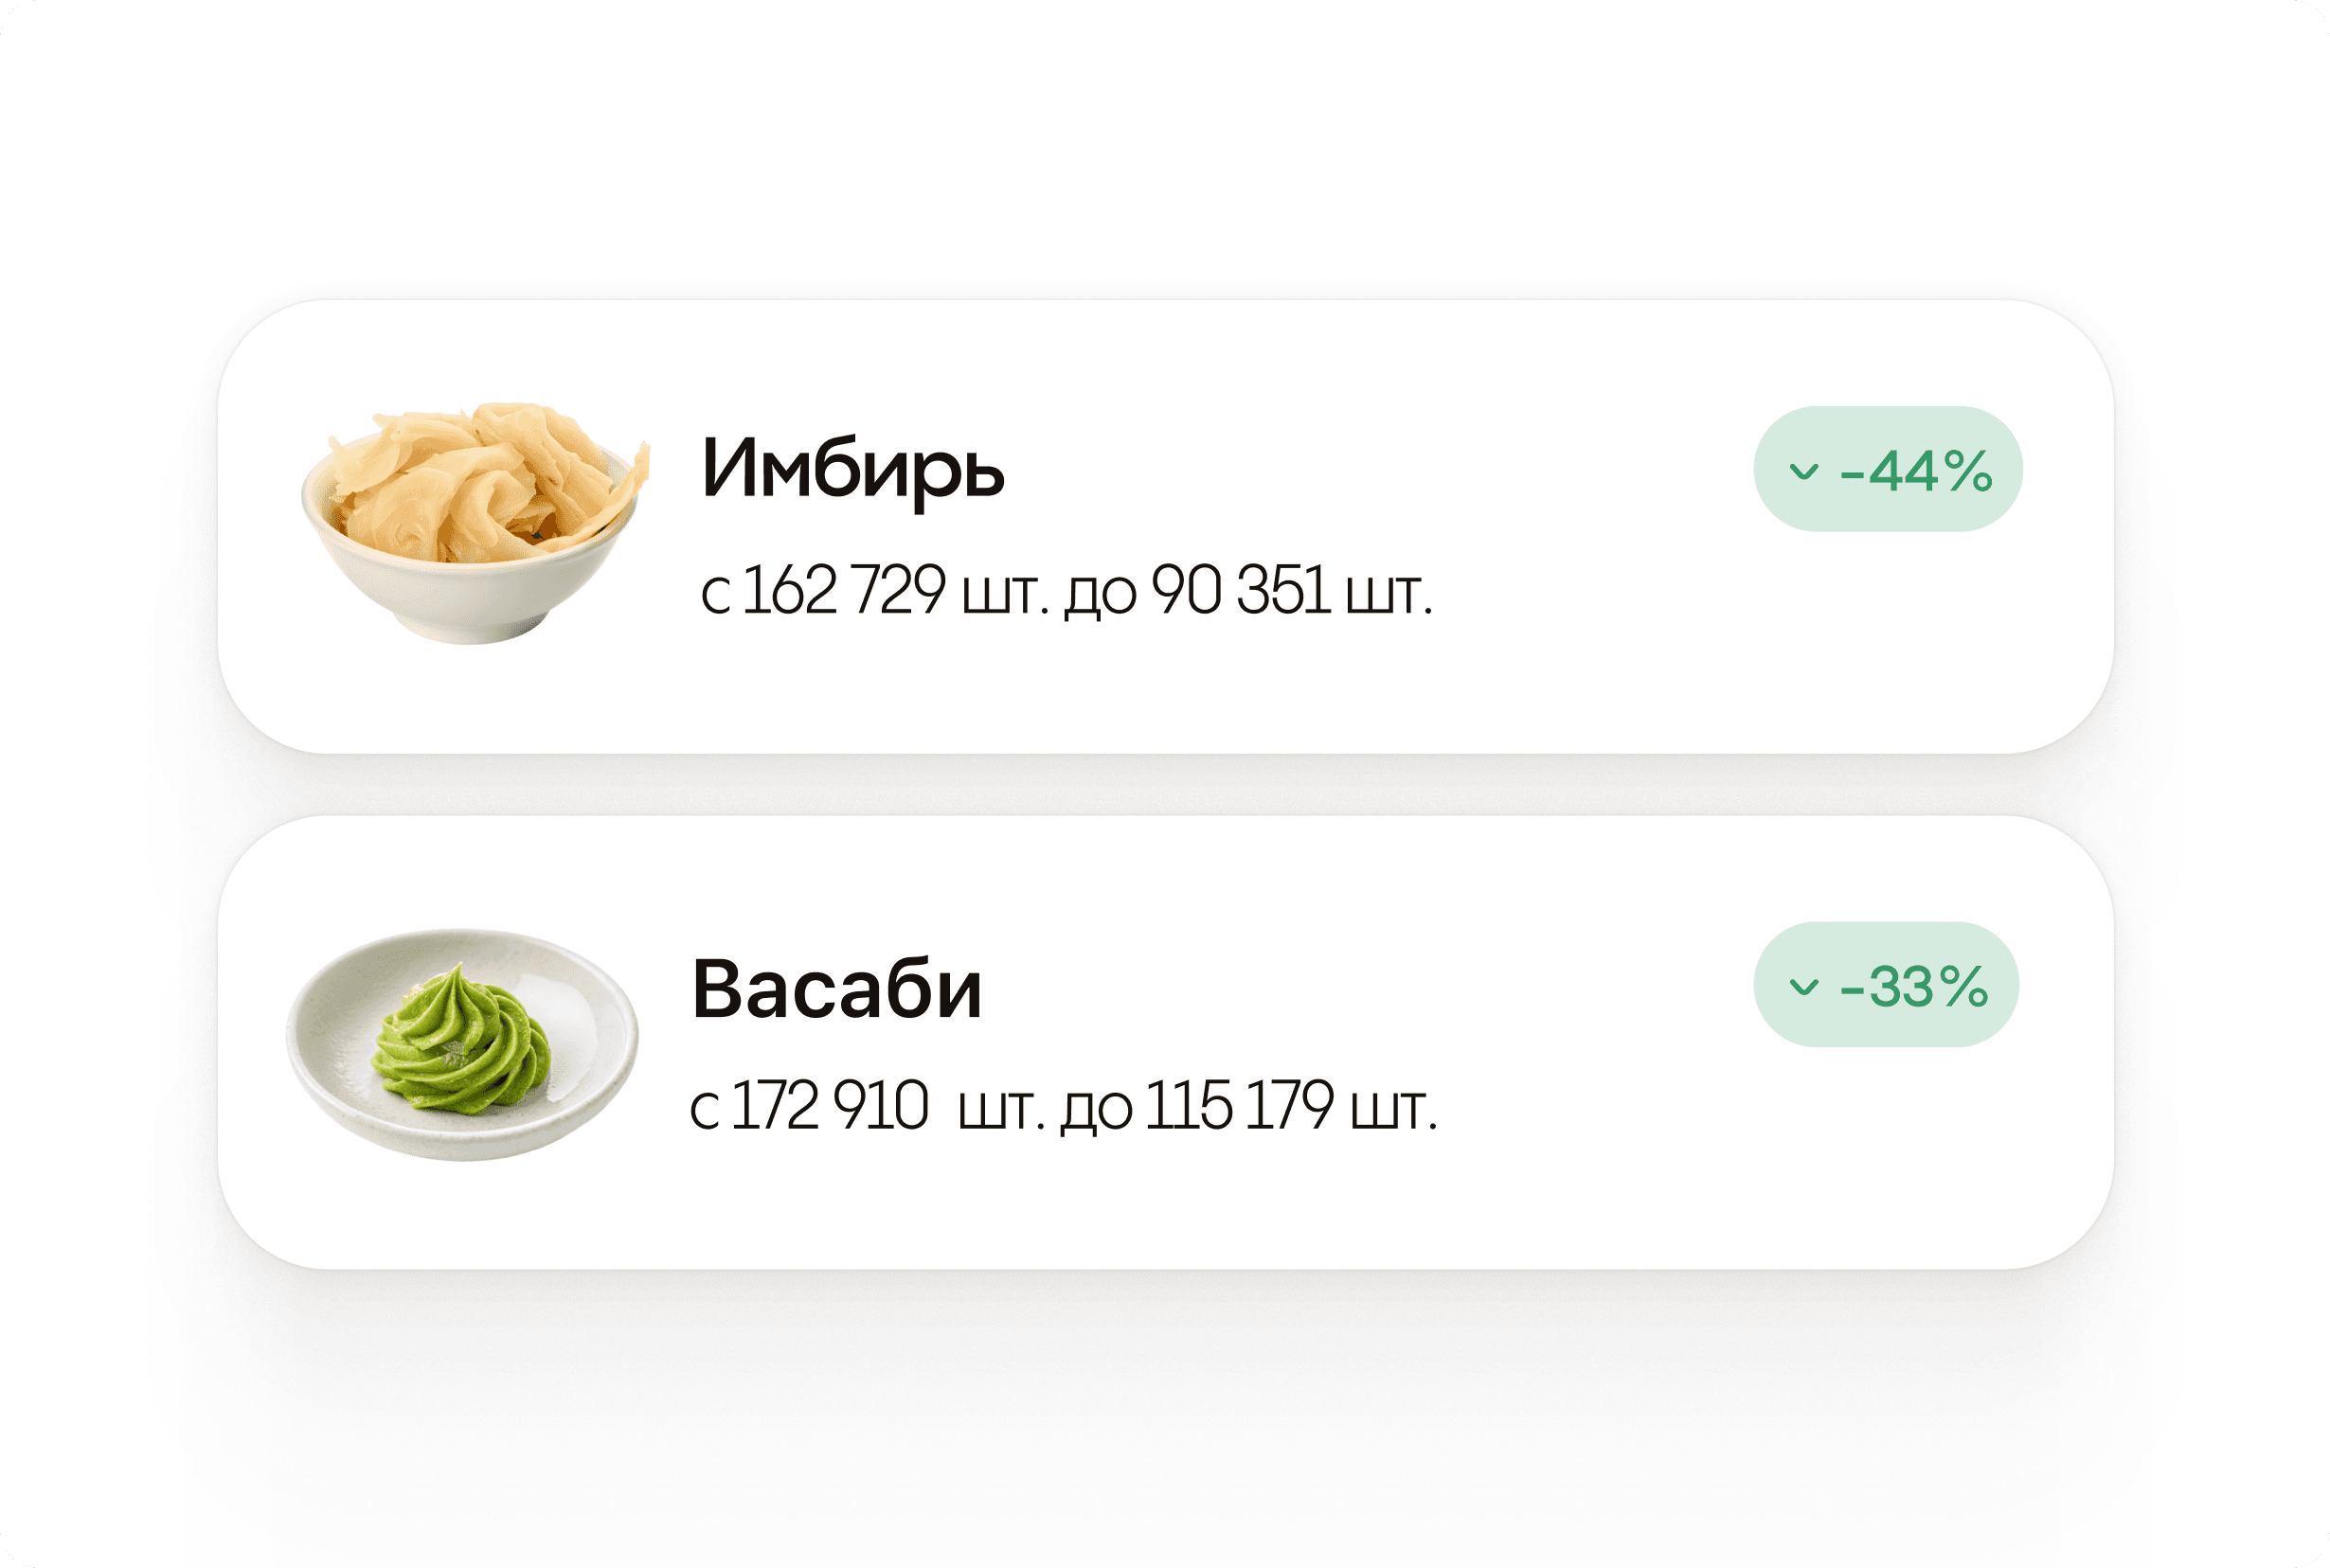Image resolution: width=2330 pixels, height=1568 pixels.
Task: Click the 90 351 ending quantity for Имбирь
Action: tap(1240, 591)
